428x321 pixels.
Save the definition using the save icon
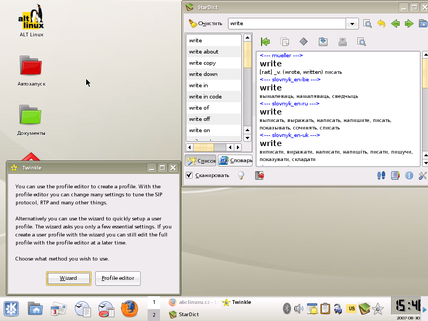323,42
